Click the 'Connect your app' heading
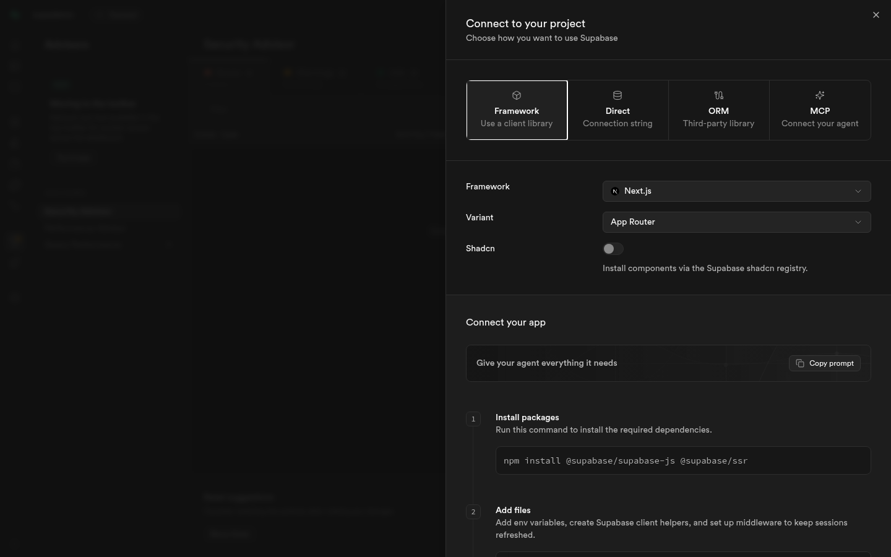The image size is (891, 557). (x=506, y=322)
